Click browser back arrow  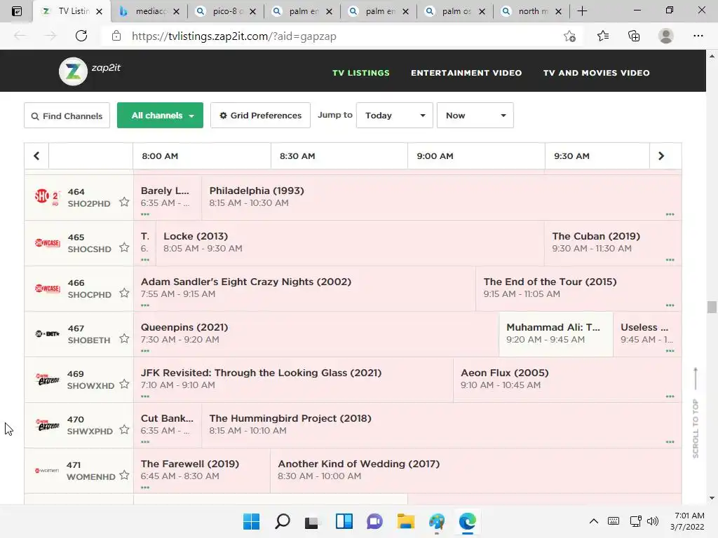[20, 36]
